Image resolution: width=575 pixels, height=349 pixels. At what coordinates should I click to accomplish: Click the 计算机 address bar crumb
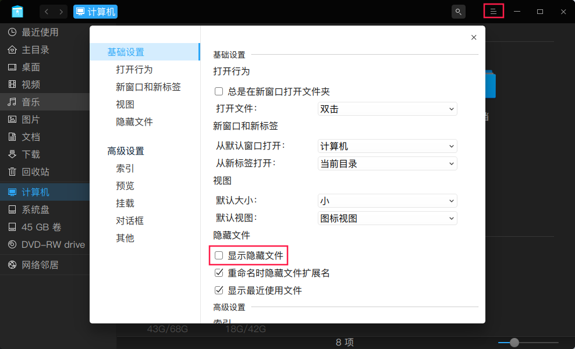(95, 12)
